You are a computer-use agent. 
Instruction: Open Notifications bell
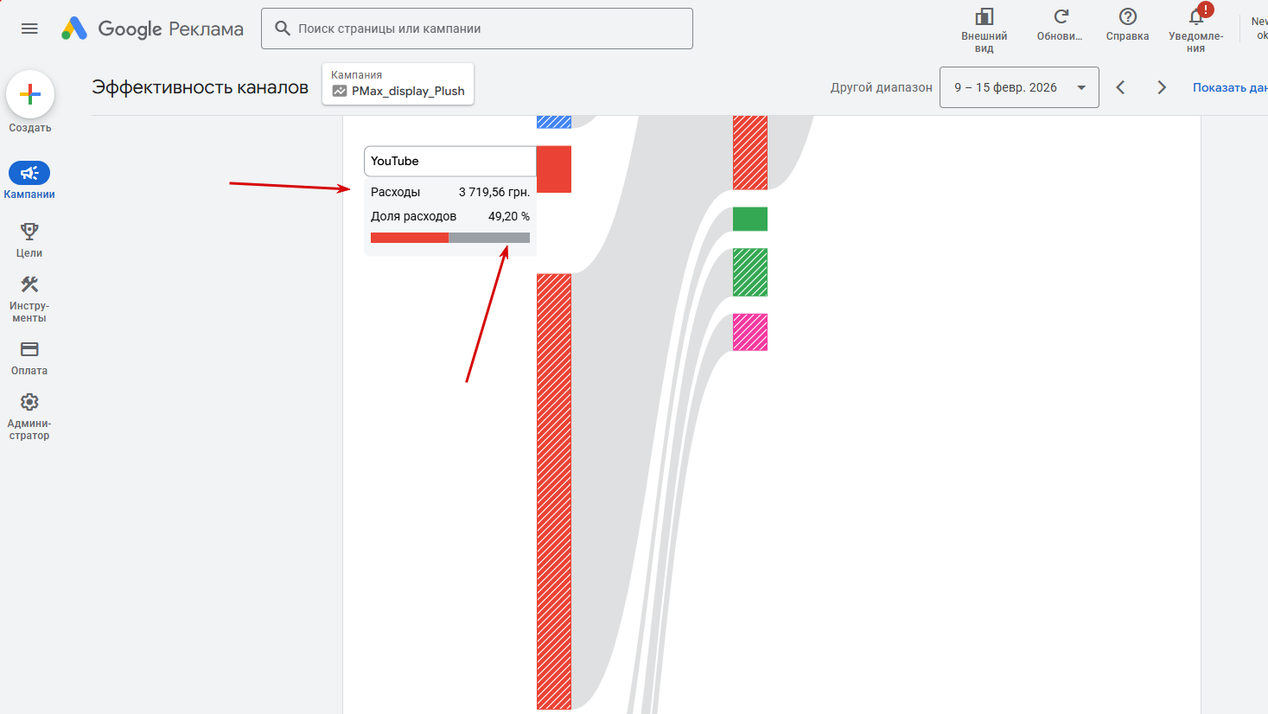tap(1196, 17)
